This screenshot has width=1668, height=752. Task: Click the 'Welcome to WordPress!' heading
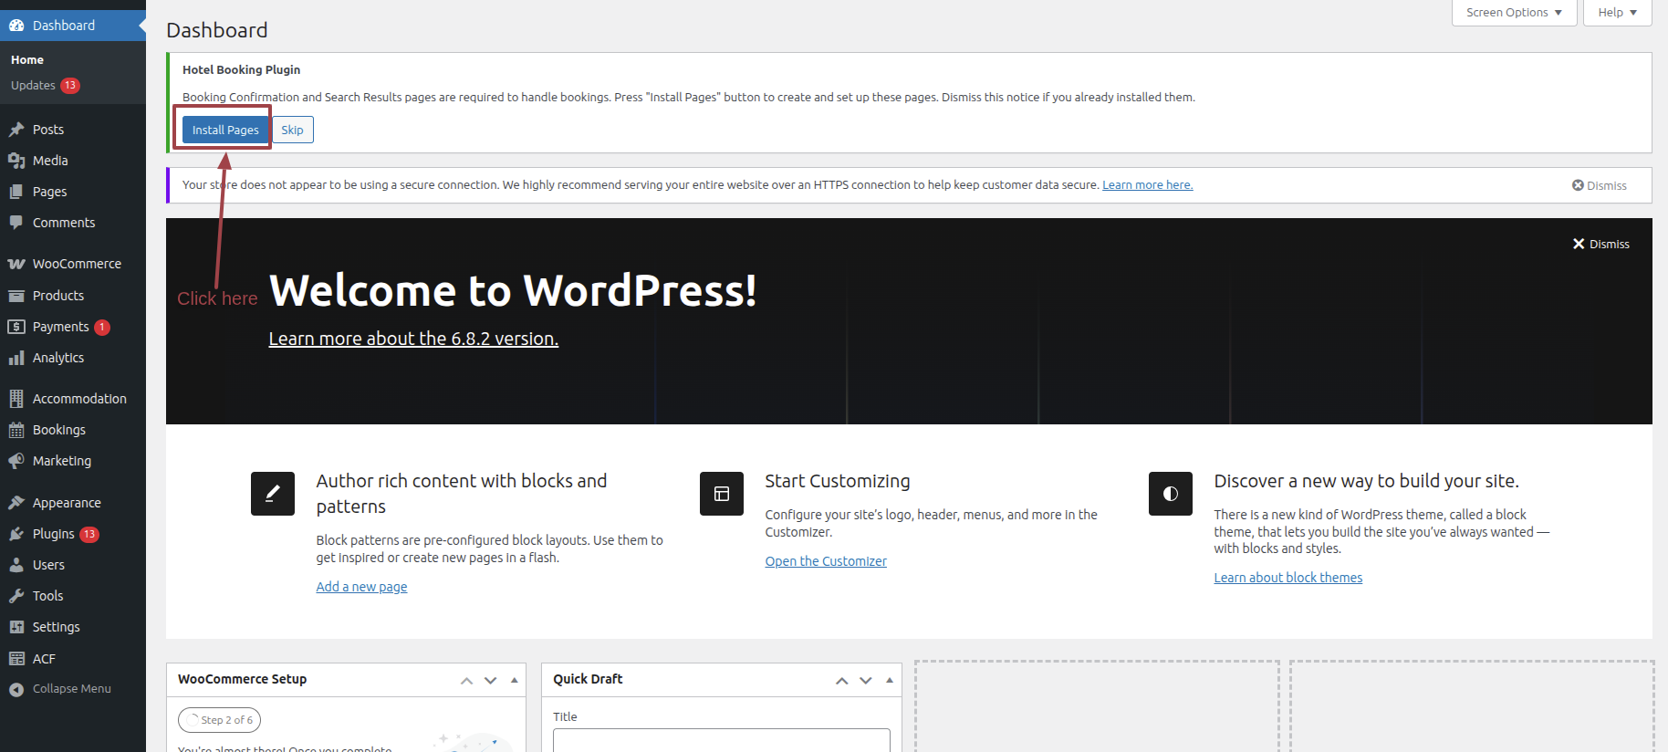[x=513, y=291]
